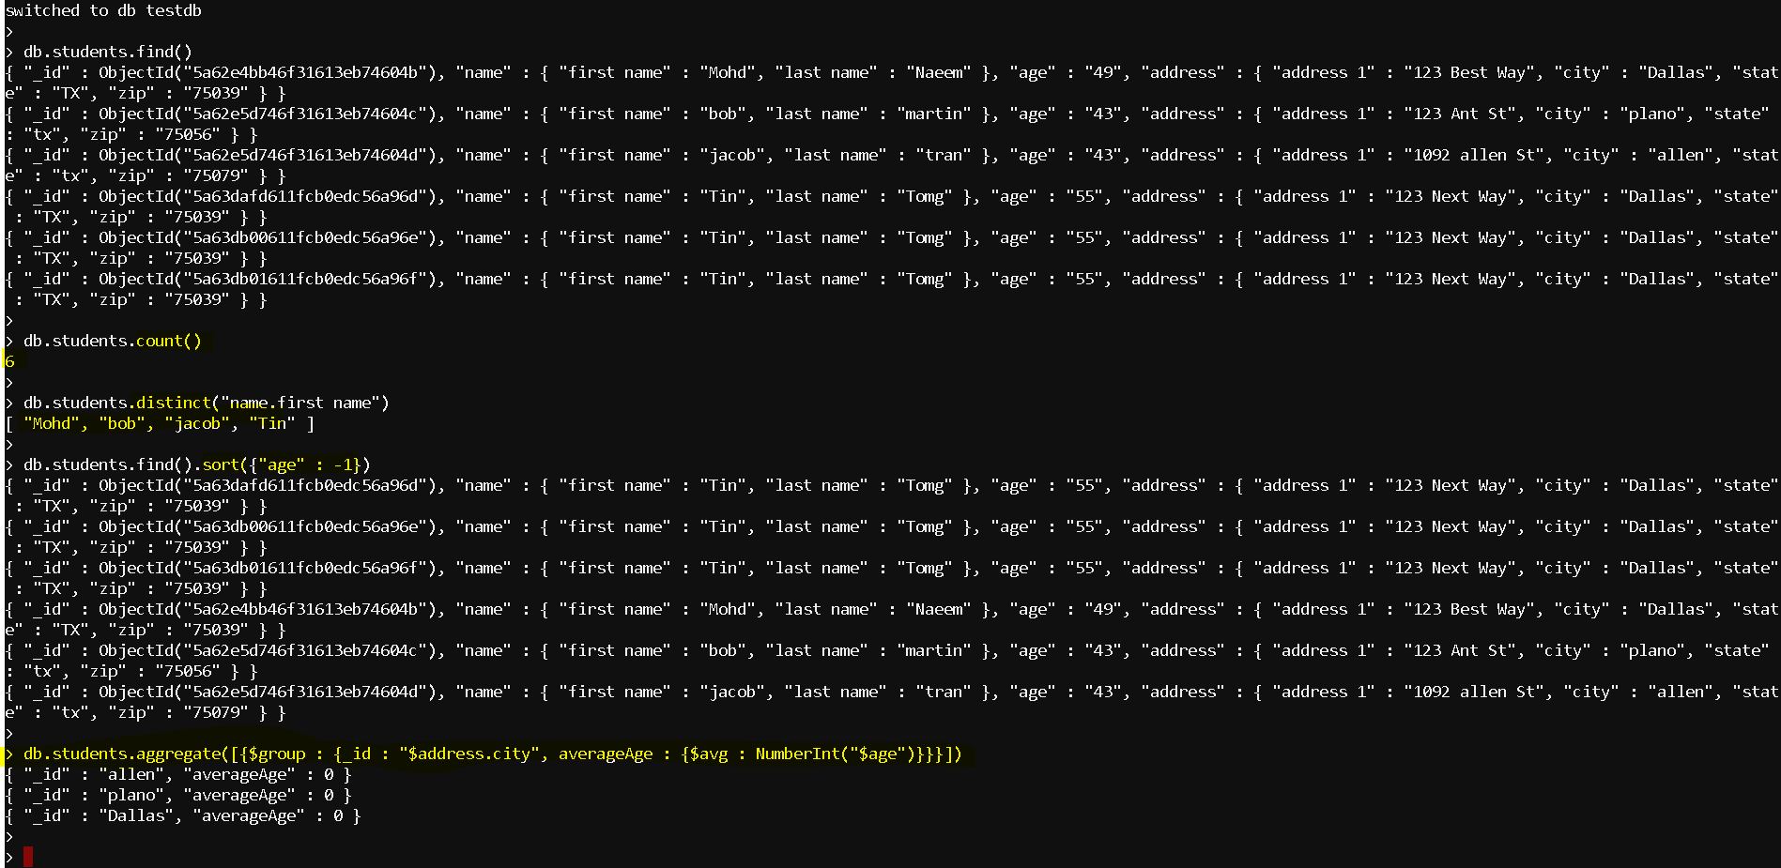This screenshot has width=1781, height=868.
Task: Click the "jacob" value in distinct results
Action: click(x=197, y=423)
